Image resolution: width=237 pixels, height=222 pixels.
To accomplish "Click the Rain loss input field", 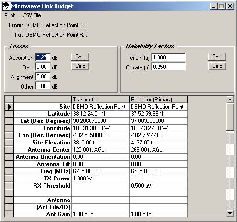I will point(43,67).
